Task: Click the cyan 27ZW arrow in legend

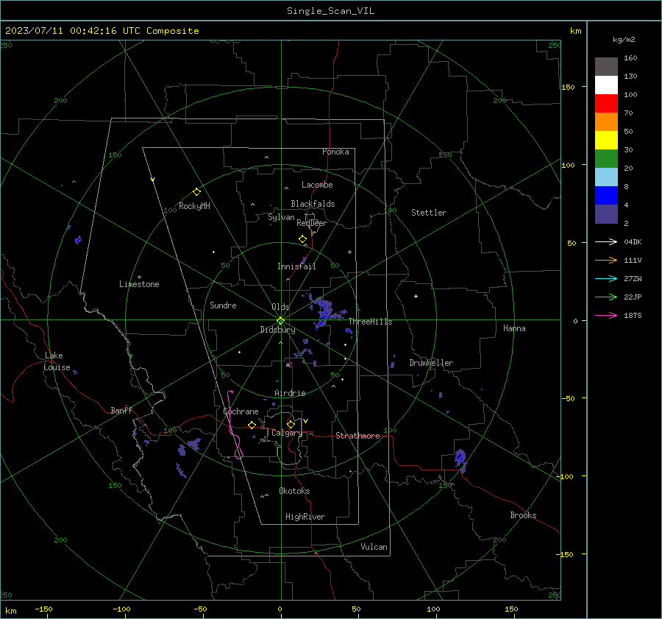Action: click(606, 278)
